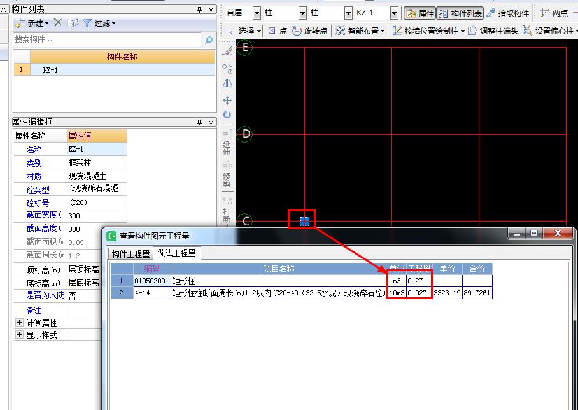The image size is (578, 410).
Task: Click the 两点 axis tool
Action: [x=554, y=13]
